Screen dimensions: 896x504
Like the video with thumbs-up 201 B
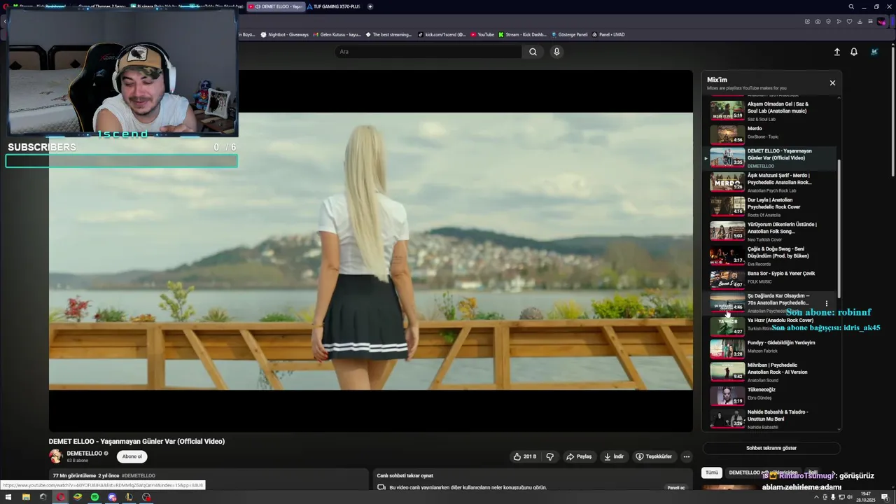[x=524, y=456]
